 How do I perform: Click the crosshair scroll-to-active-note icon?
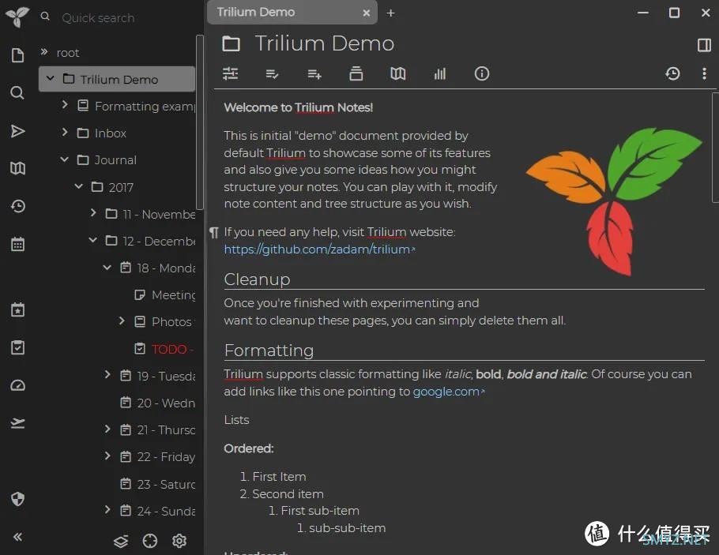(150, 542)
